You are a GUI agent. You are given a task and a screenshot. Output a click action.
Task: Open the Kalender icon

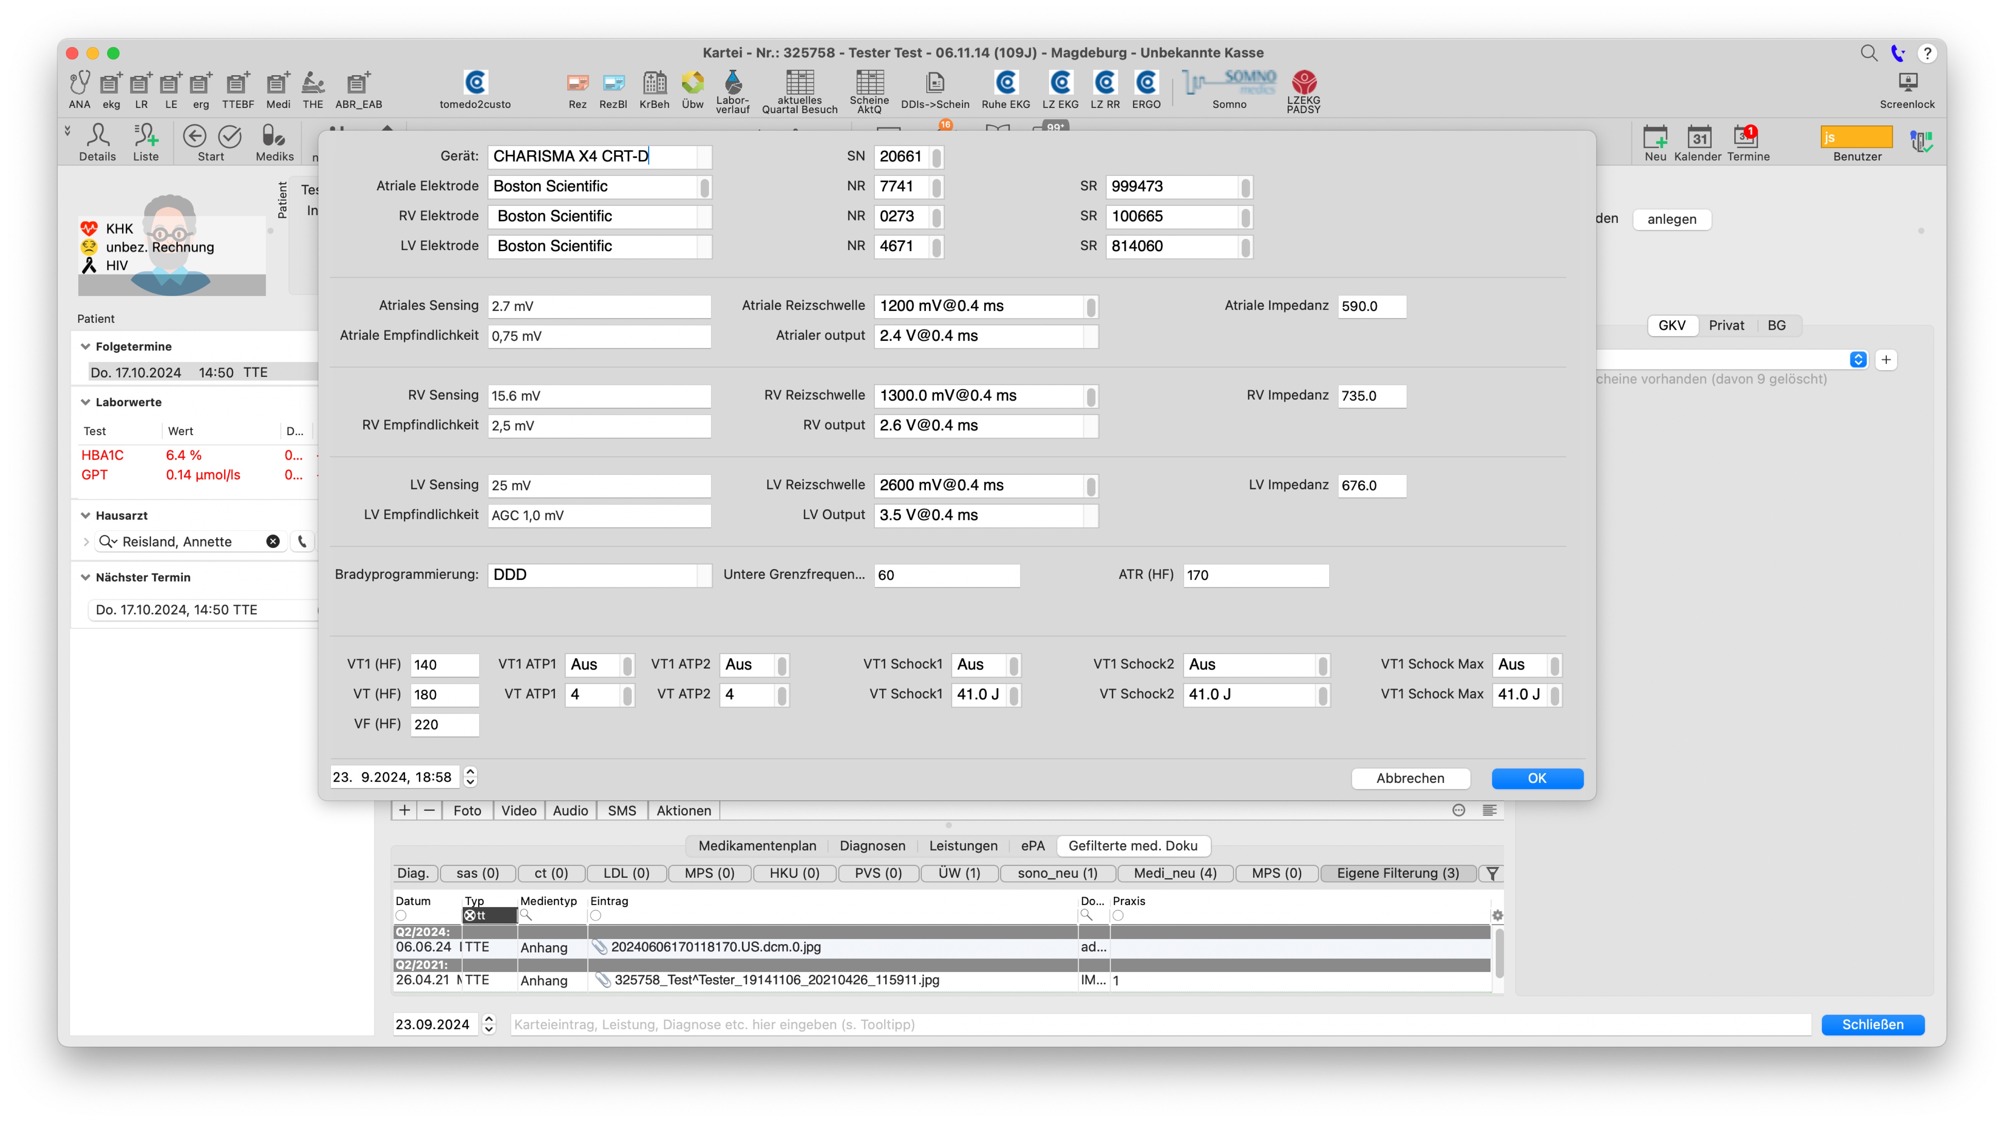(x=1699, y=137)
